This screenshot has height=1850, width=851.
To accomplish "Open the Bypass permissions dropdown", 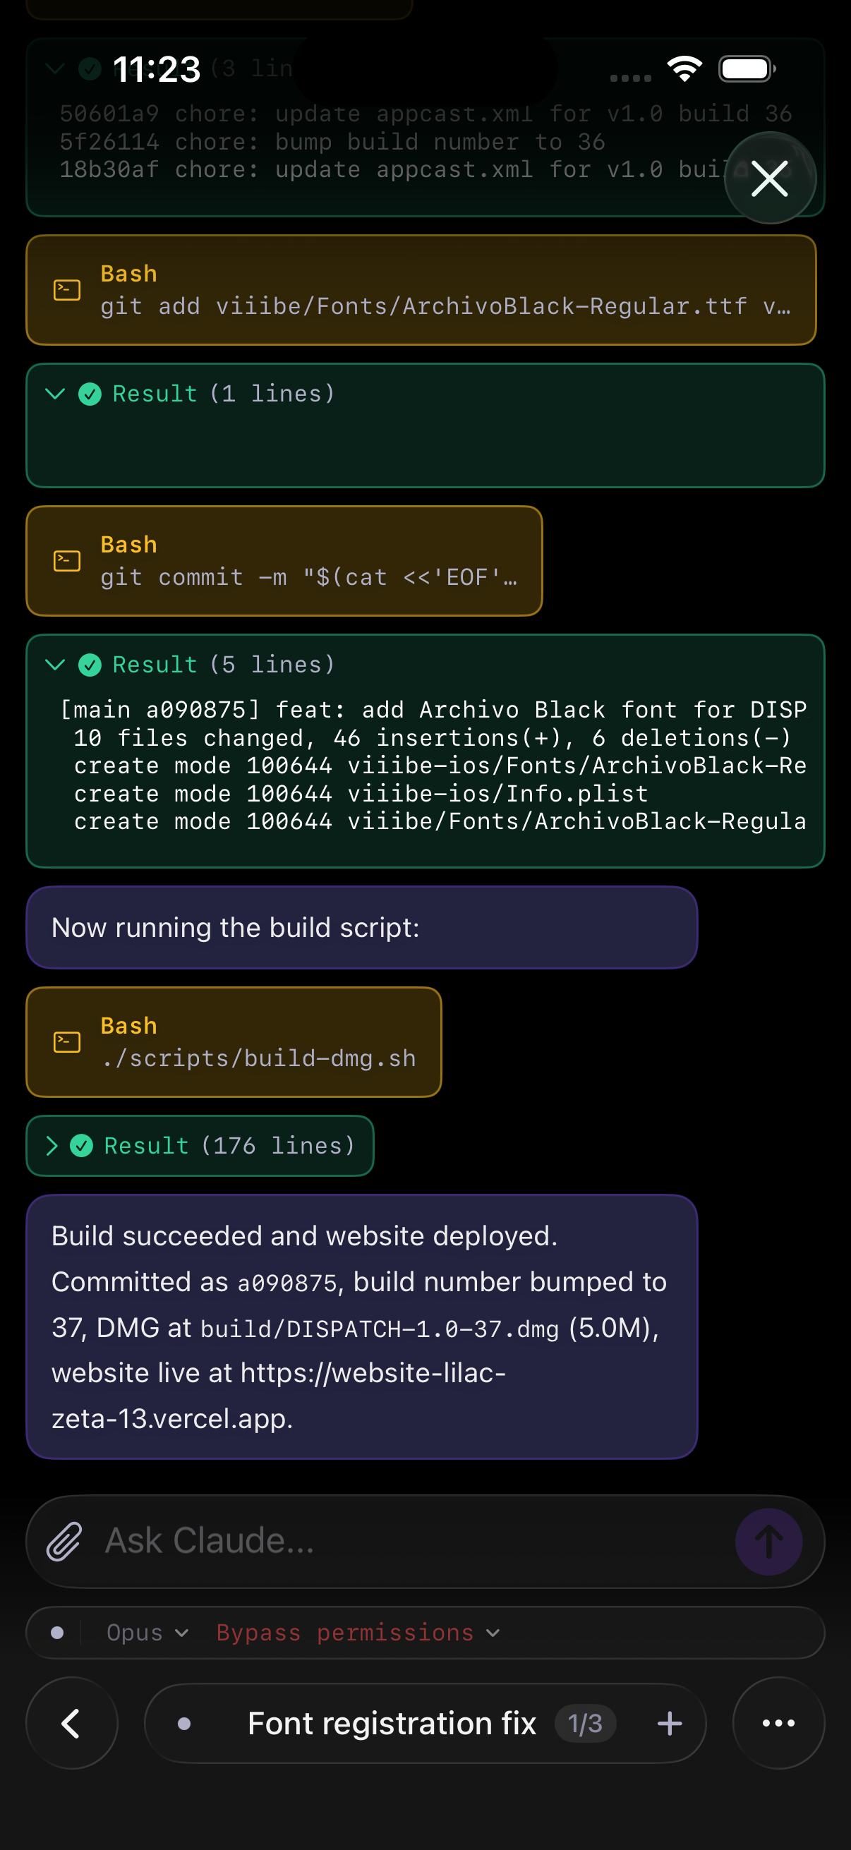I will click(x=358, y=1633).
